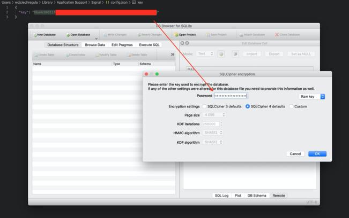Switch to the Database Structure tab
This screenshot has width=349, height=218.
[x=63, y=45]
